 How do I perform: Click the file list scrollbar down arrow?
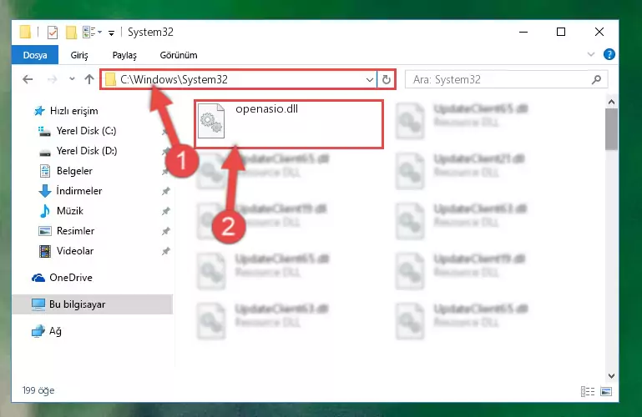click(x=611, y=375)
